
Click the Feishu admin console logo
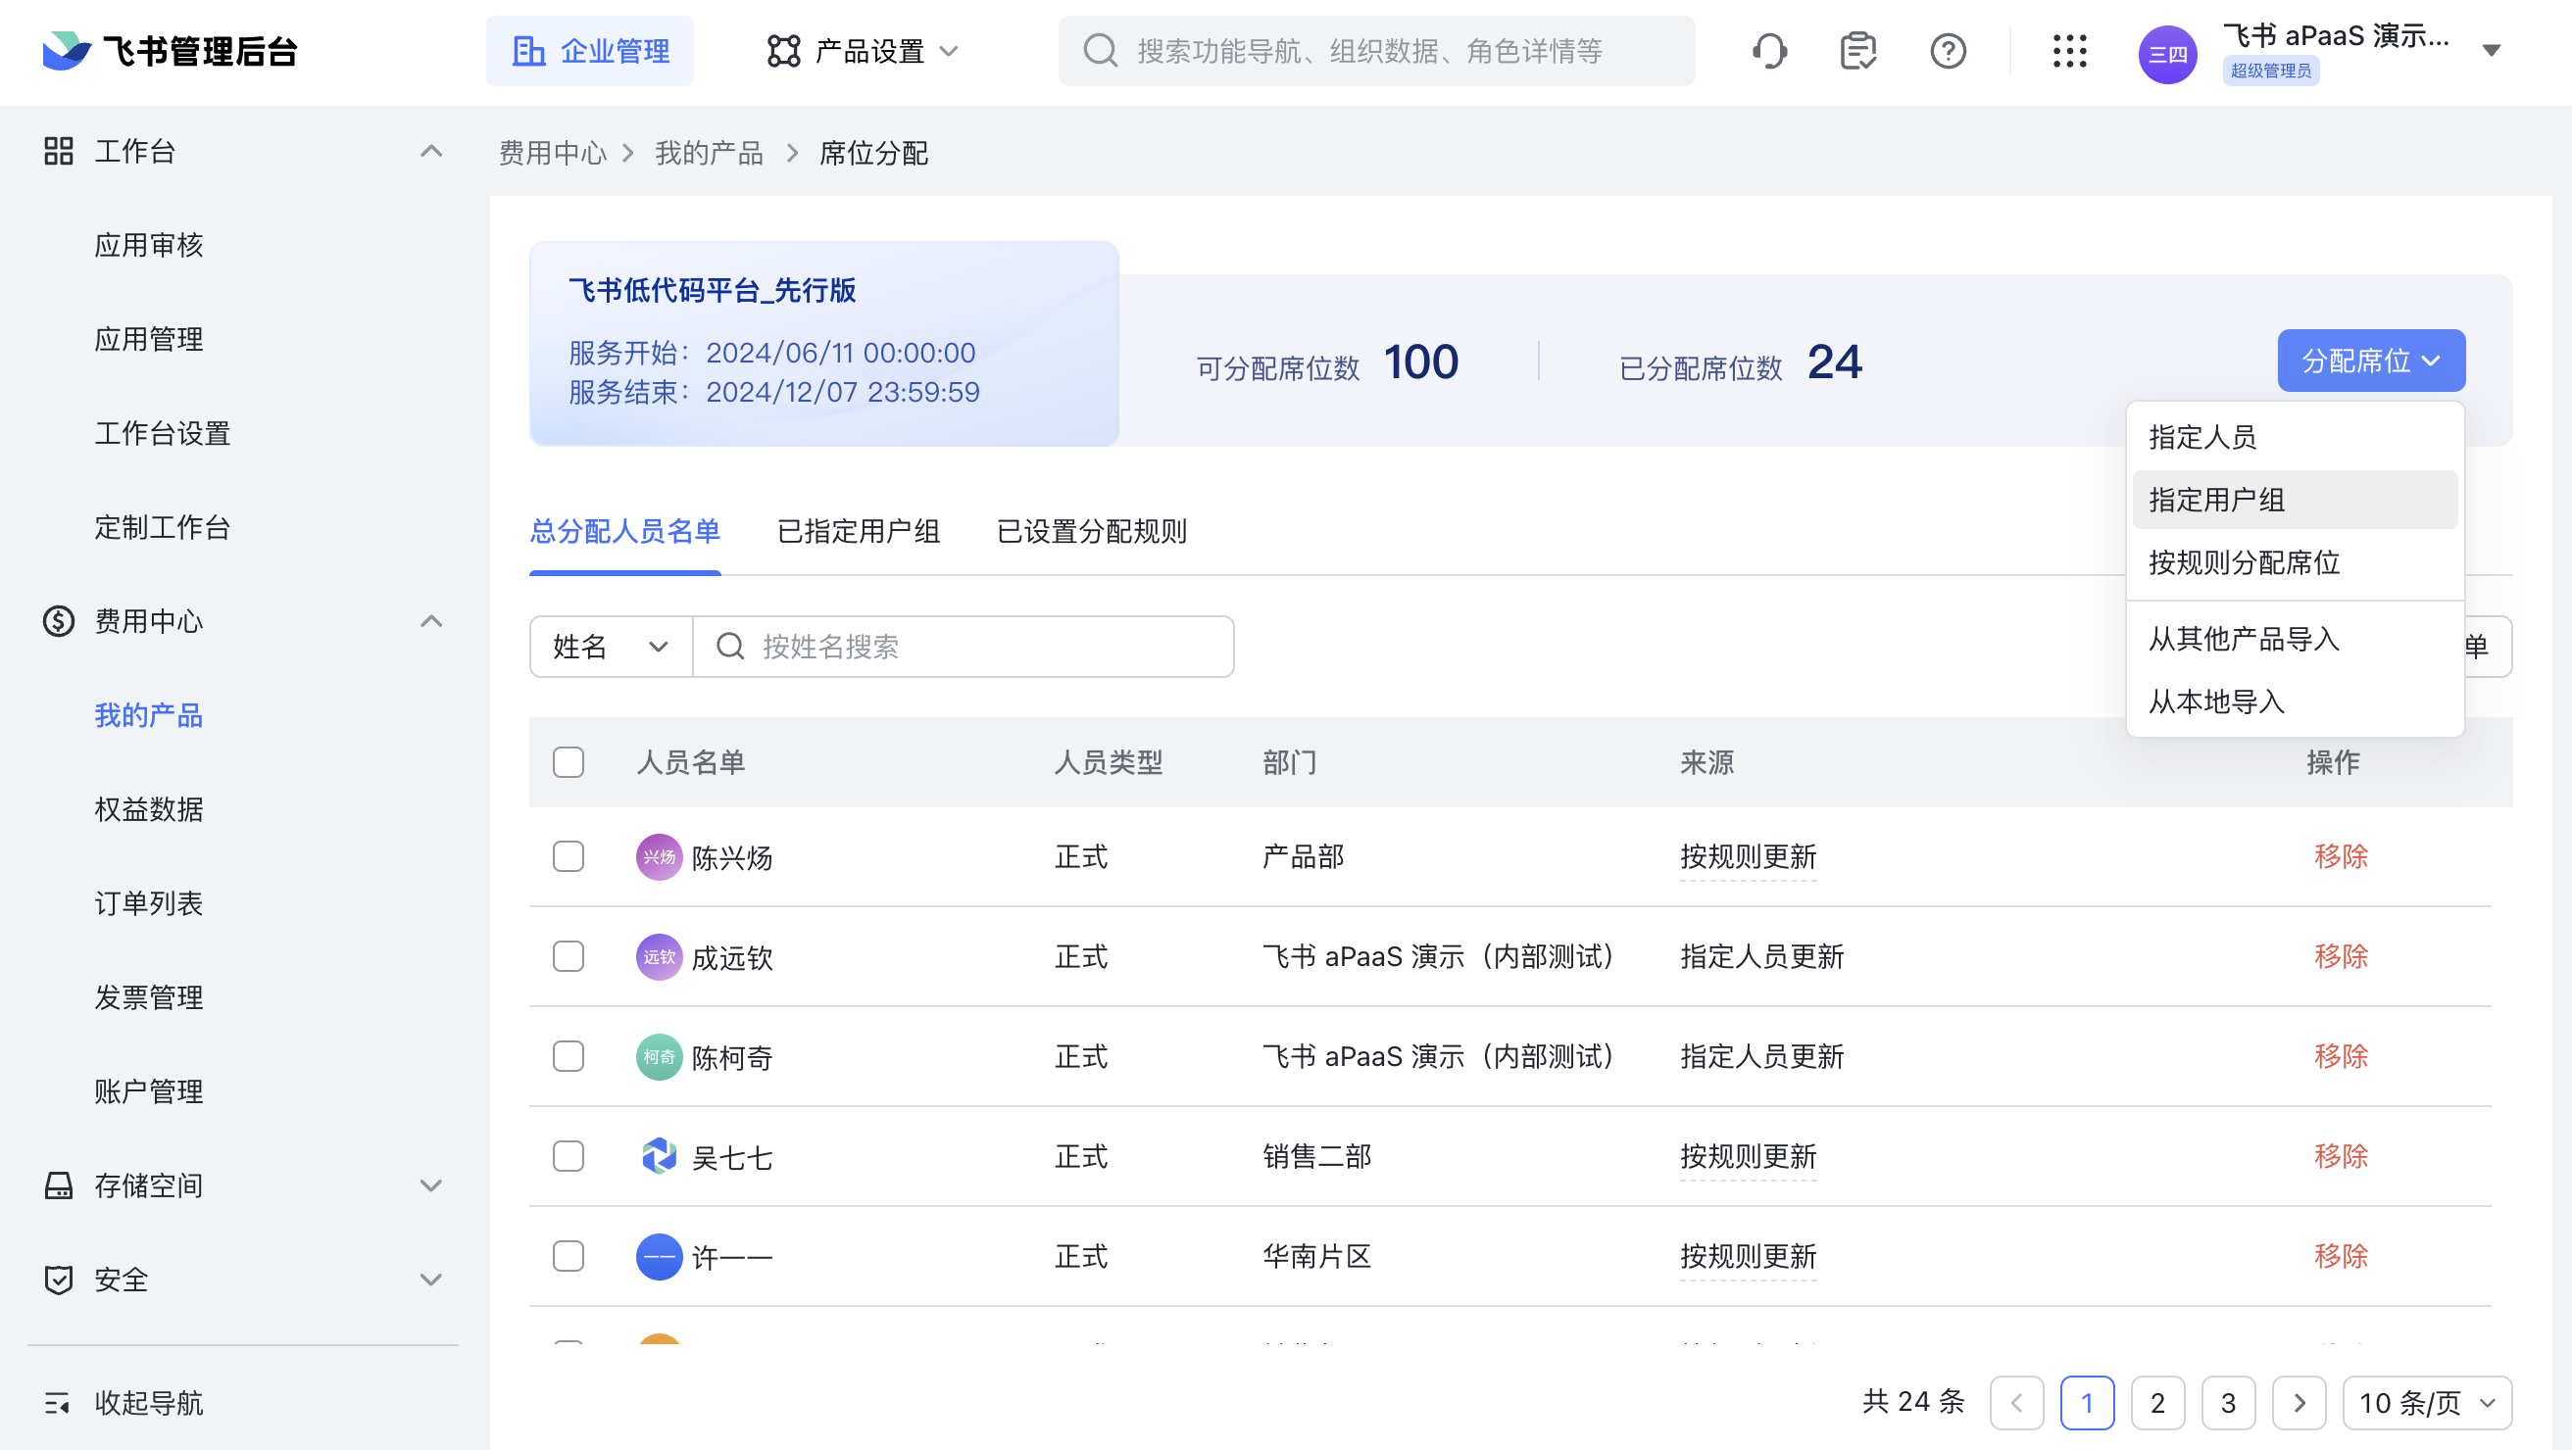pyautogui.click(x=170, y=51)
